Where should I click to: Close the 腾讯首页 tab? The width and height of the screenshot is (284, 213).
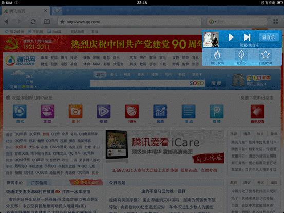(46, 11)
